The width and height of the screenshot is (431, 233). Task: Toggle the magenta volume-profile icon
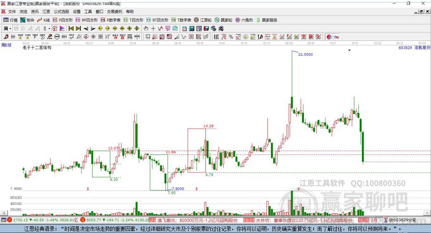point(62,28)
